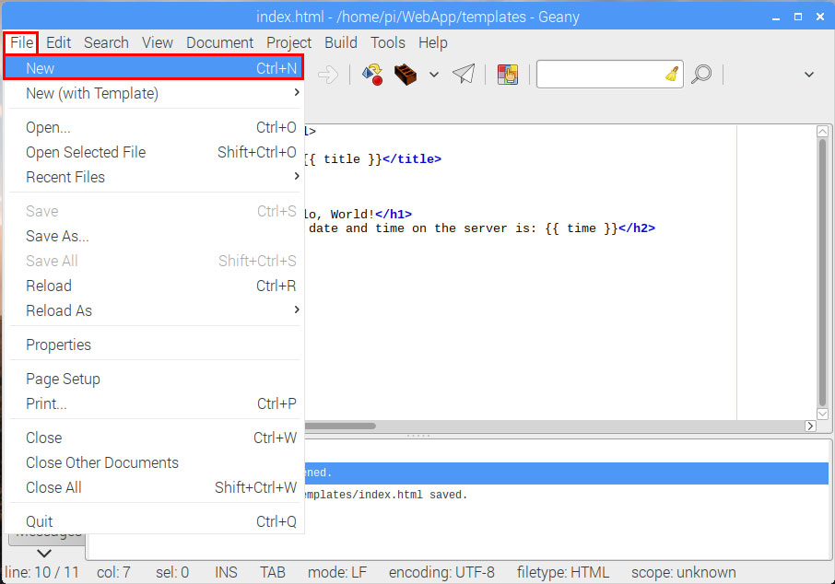Compile the file using the compile toolbar icon
835x584 pixels.
[371, 75]
